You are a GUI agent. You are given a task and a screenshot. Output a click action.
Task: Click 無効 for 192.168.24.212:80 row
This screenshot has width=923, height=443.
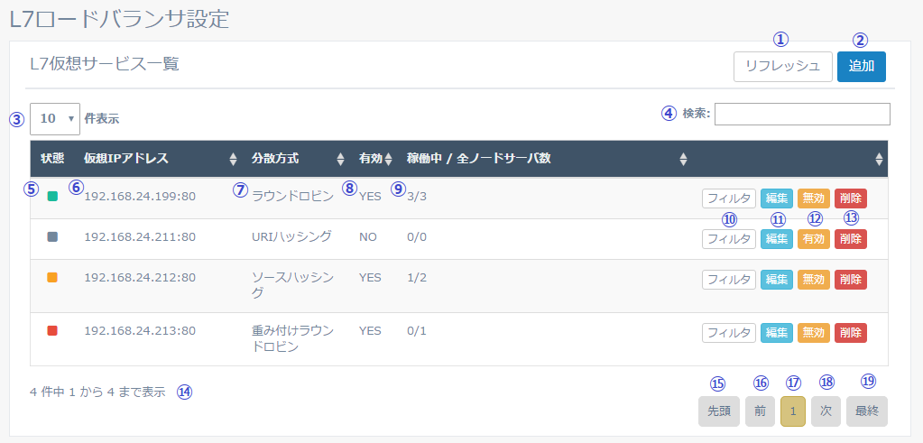tap(814, 280)
